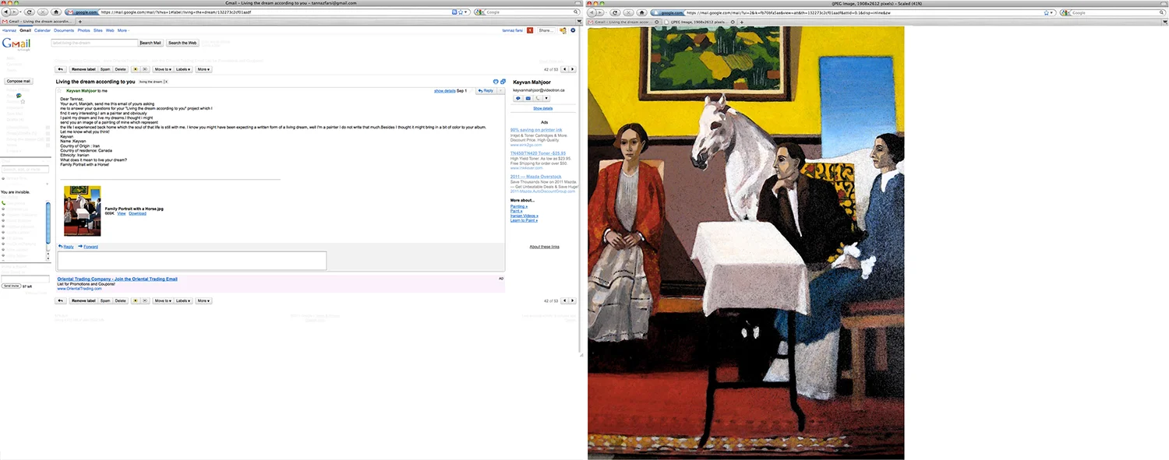This screenshot has height=460, width=1169.
Task: Open the Move to dropdown in top toolbar
Action: coord(163,69)
